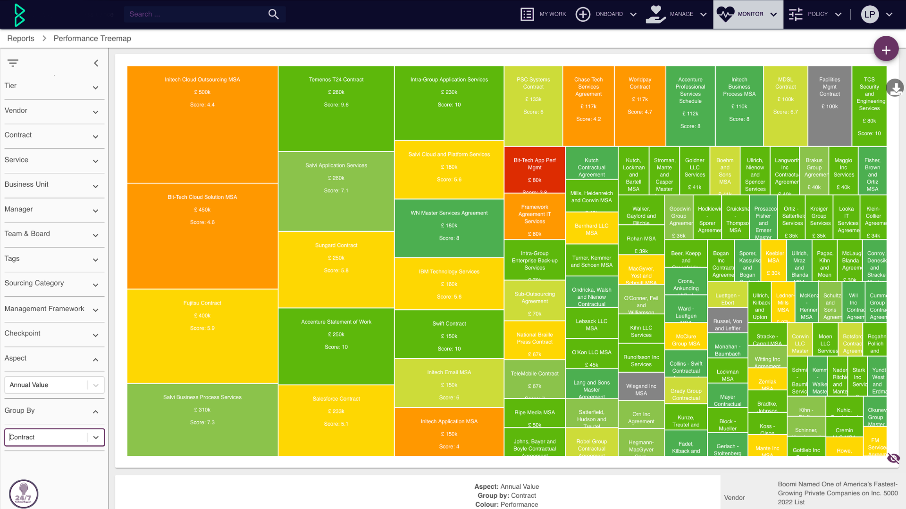Click MDSL Contract tile
The image size is (906, 509).
coord(785,106)
